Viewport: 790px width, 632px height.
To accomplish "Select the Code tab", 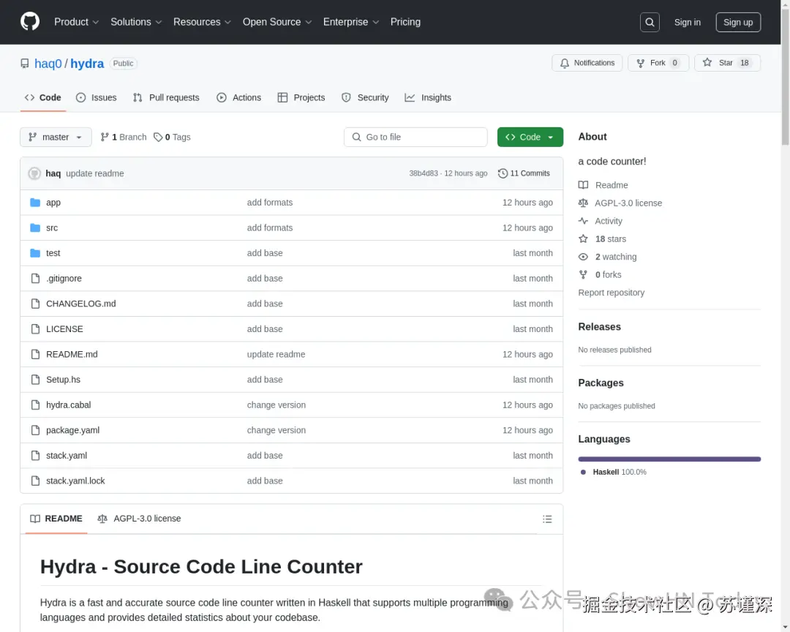I will tap(43, 98).
